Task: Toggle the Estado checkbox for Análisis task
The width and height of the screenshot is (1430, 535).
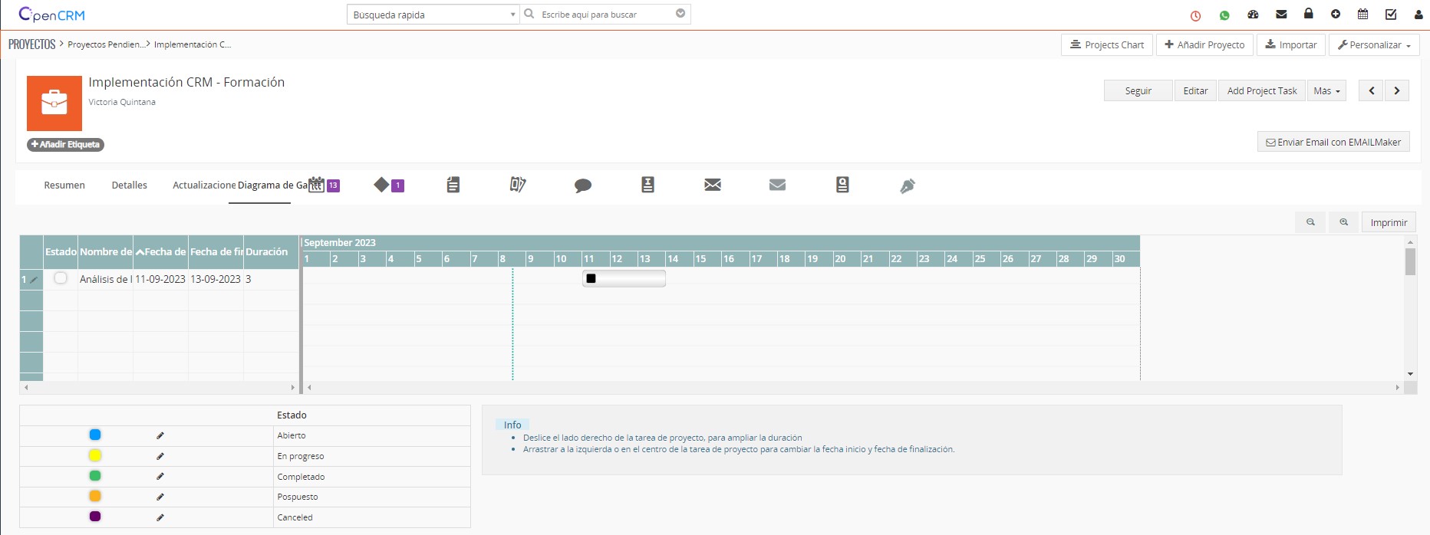Action: coord(61,278)
